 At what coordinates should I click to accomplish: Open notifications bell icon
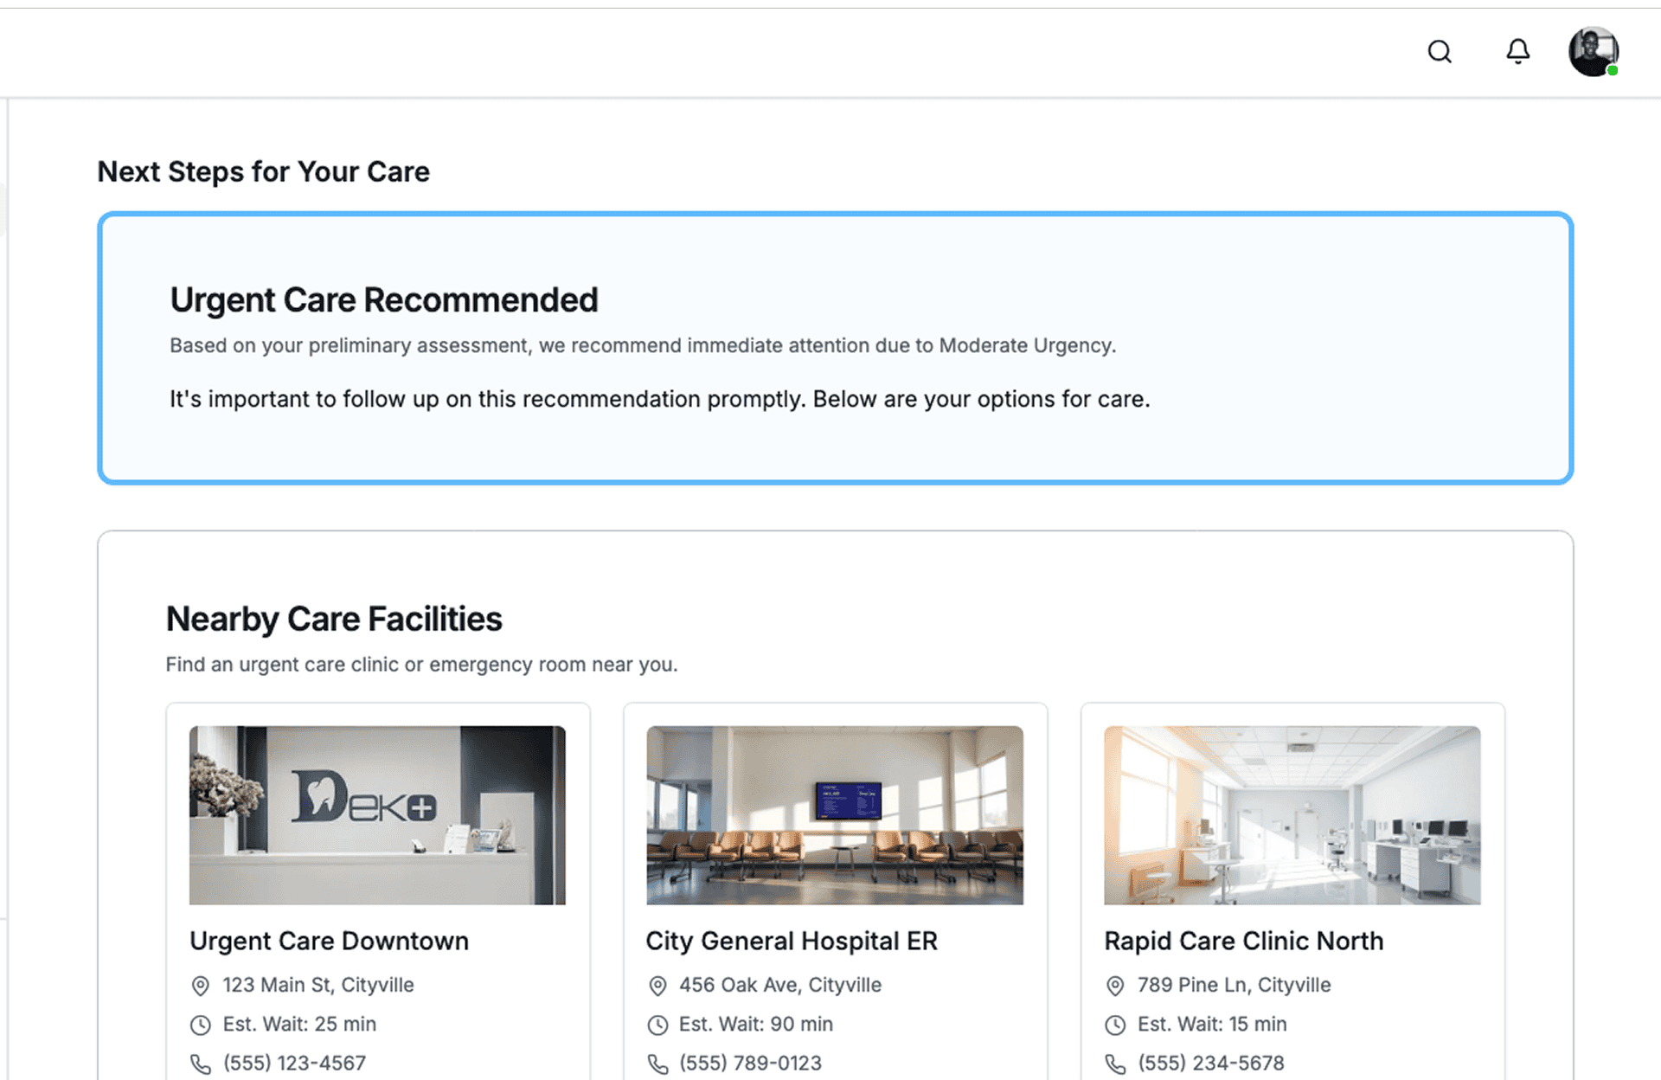[x=1517, y=52]
